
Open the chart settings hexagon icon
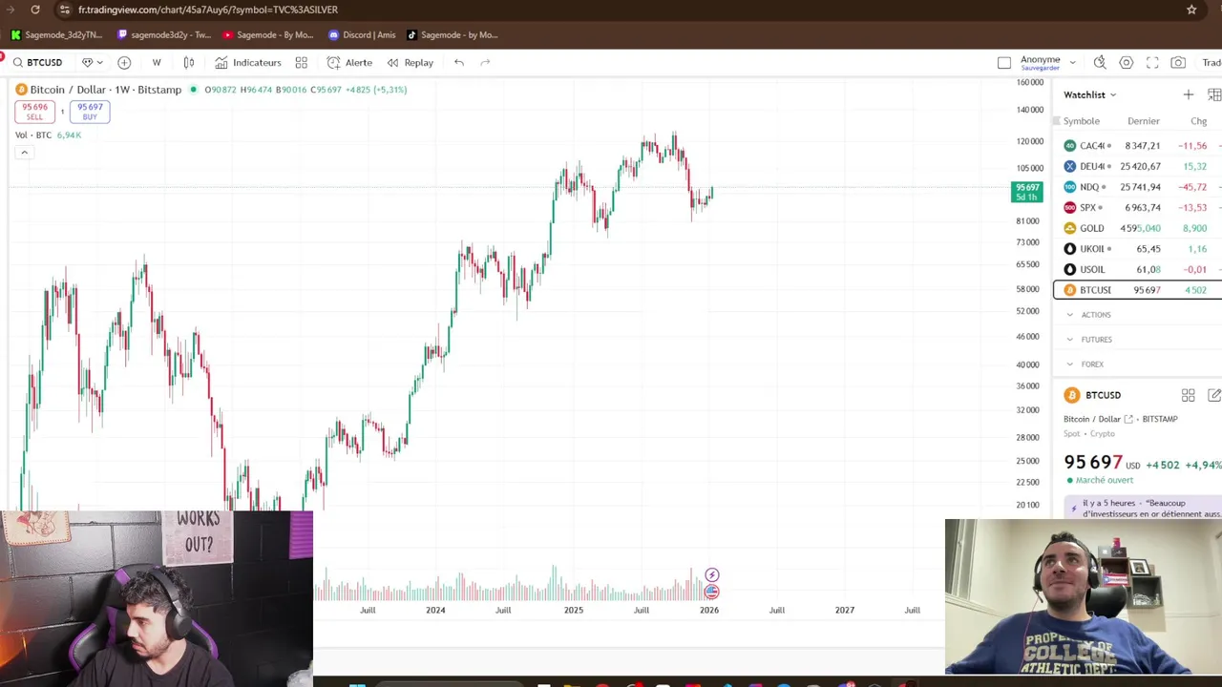coord(1127,62)
